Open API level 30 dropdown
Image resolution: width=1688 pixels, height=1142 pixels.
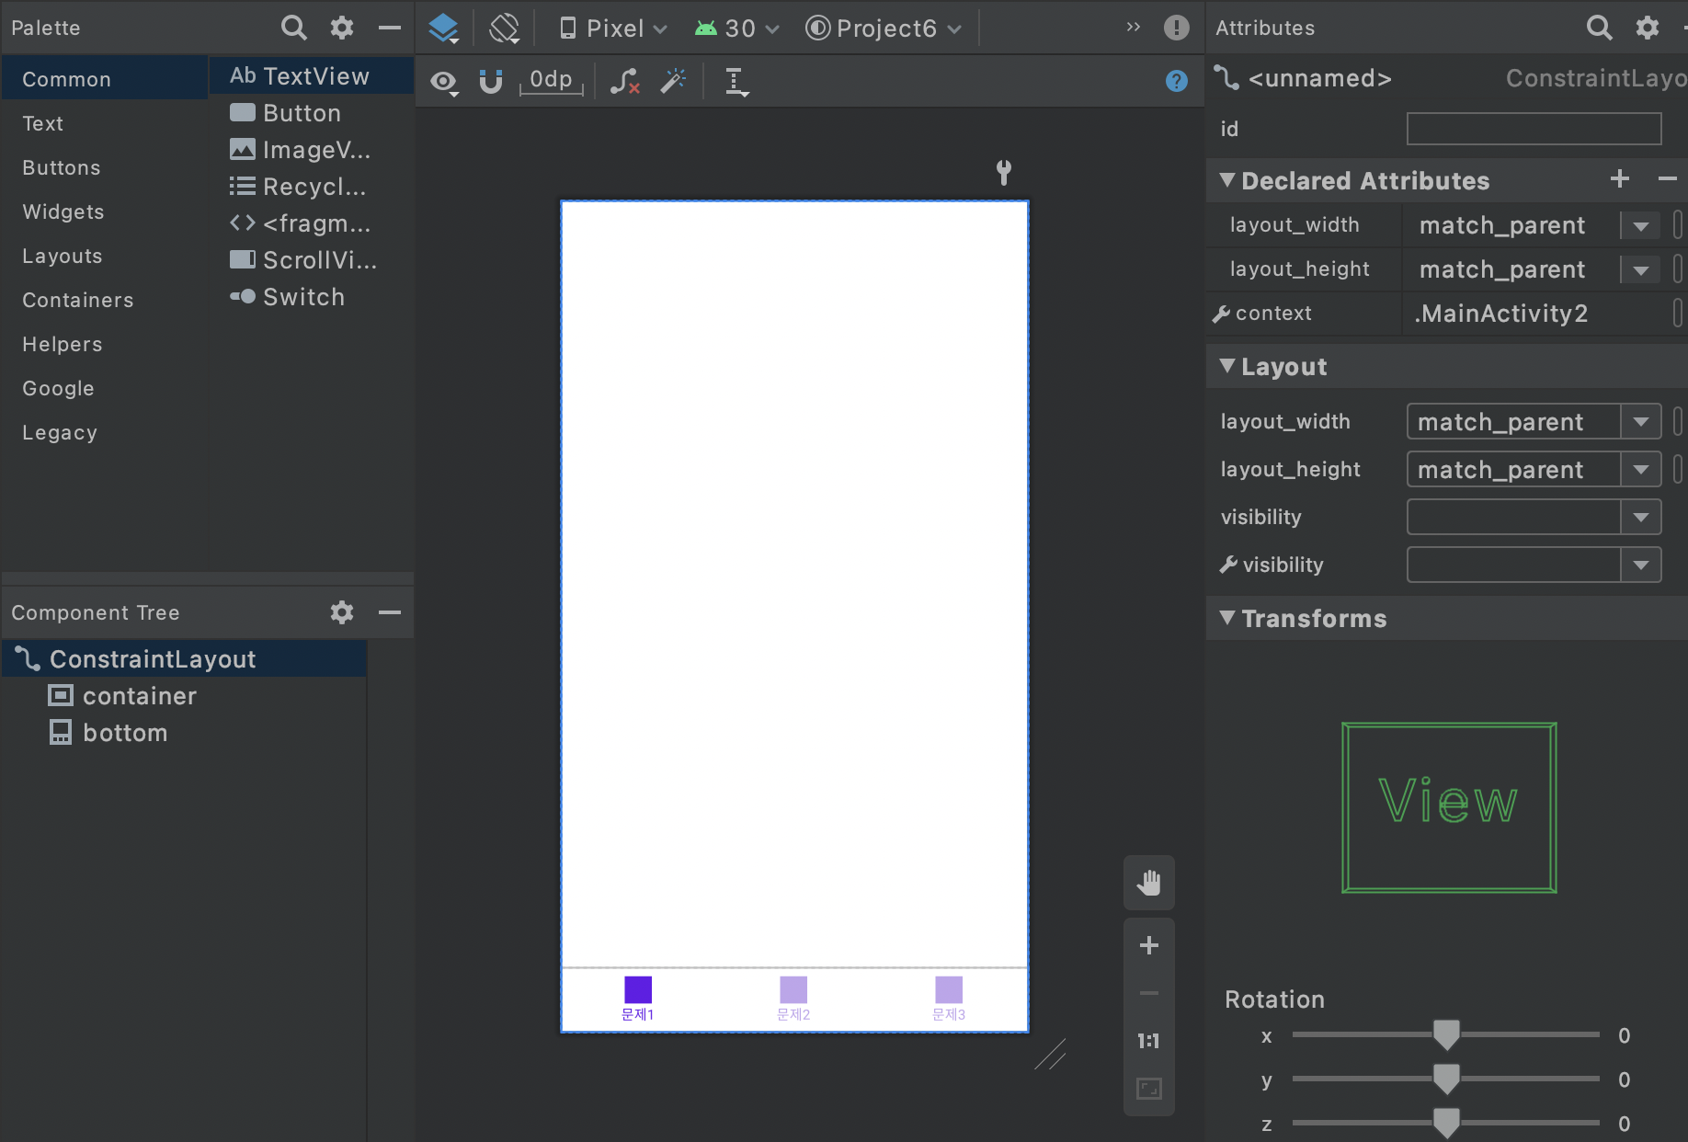pyautogui.click(x=737, y=29)
